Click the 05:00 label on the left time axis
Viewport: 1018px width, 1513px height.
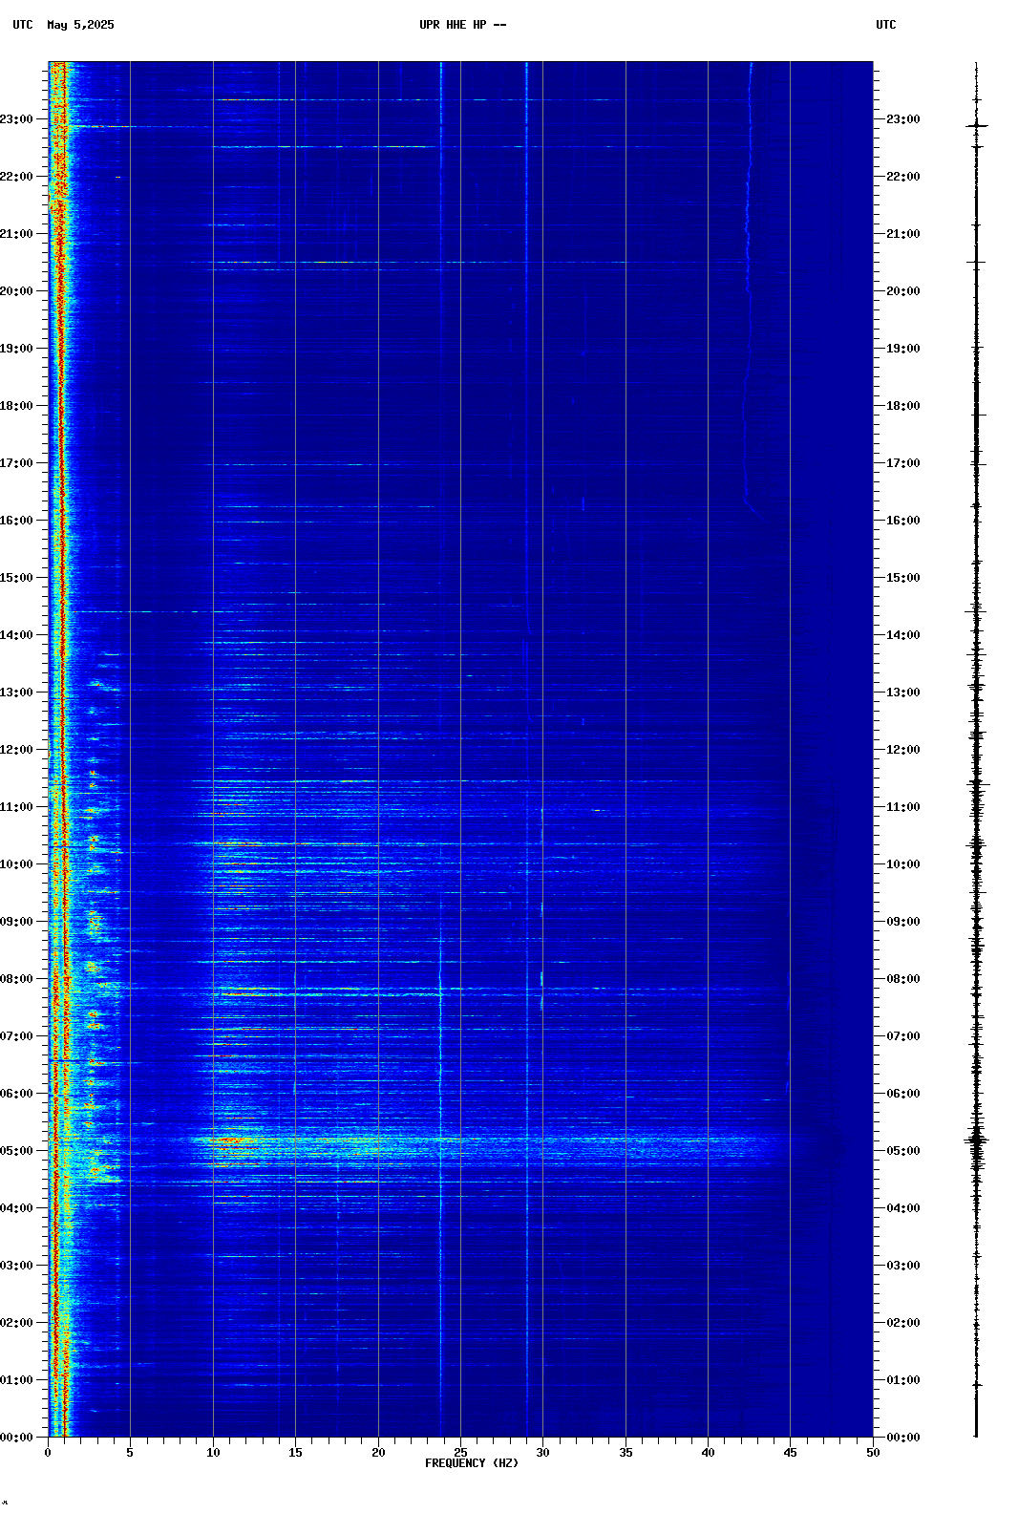(16, 1151)
